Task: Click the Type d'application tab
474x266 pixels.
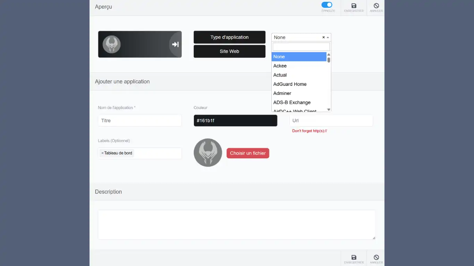Action: point(229,37)
